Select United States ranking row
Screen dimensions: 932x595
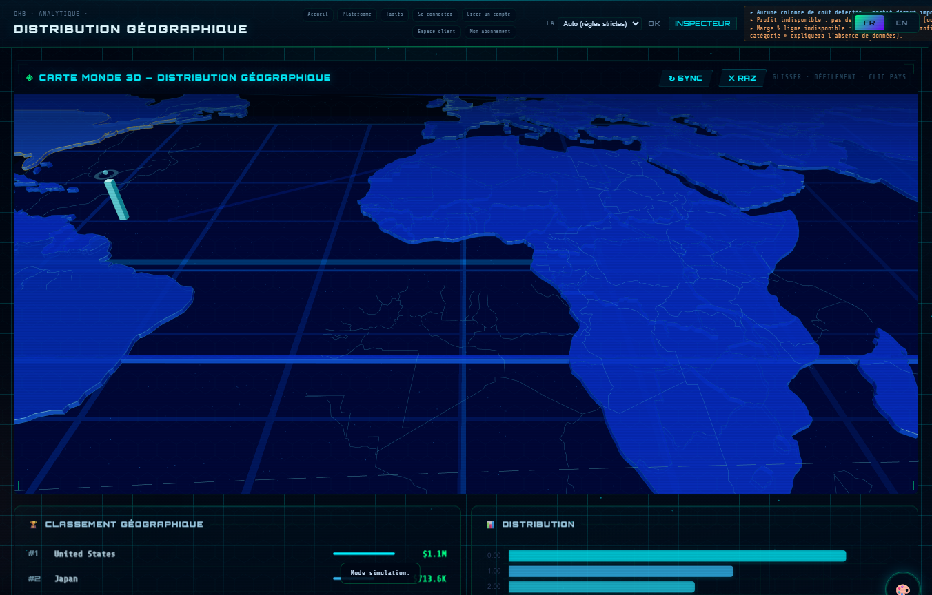coord(238,554)
